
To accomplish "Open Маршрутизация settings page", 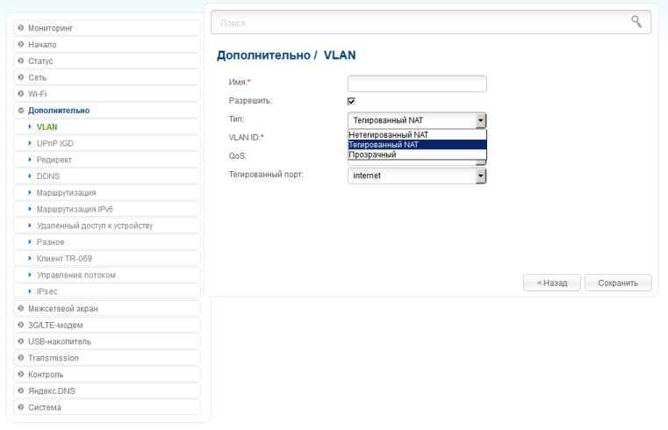I will (x=107, y=192).
